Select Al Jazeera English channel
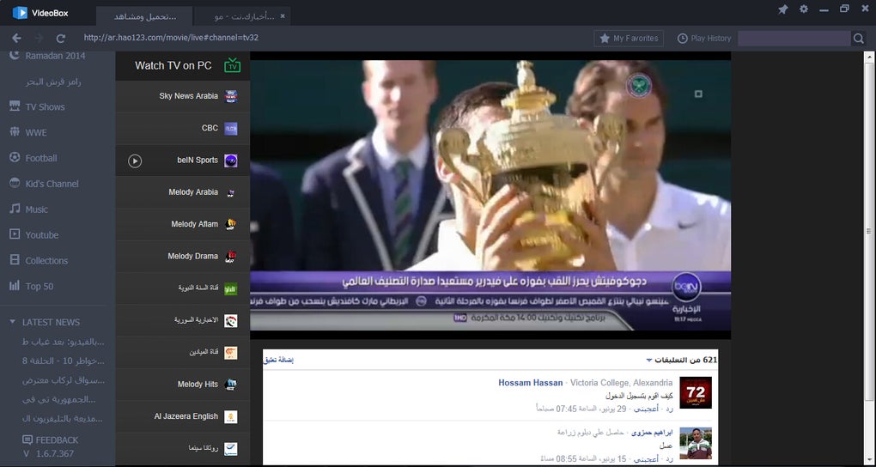The width and height of the screenshot is (876, 467). (x=183, y=416)
